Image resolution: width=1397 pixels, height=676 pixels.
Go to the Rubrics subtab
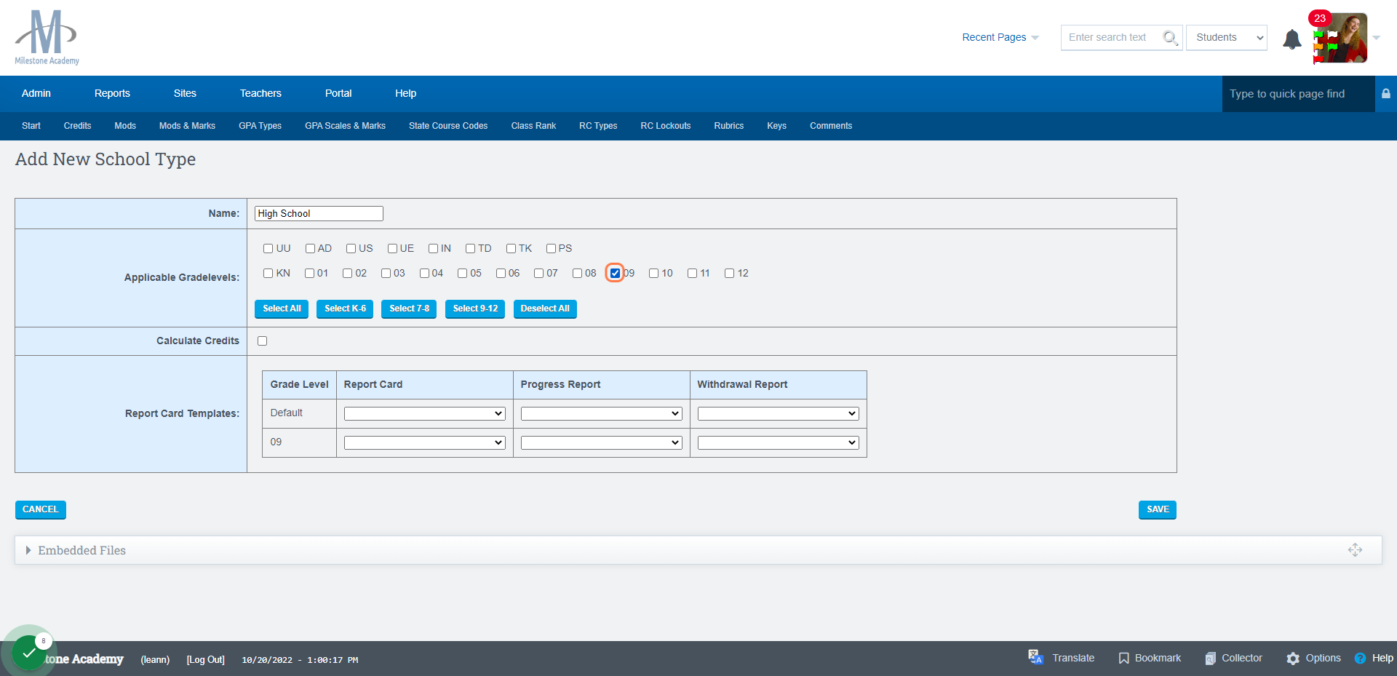[x=729, y=126]
